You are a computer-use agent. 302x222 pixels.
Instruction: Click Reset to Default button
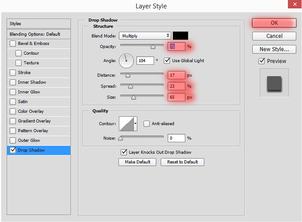tap(182, 162)
